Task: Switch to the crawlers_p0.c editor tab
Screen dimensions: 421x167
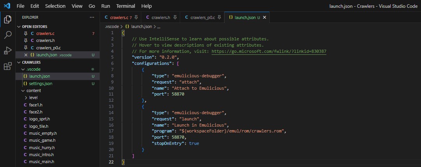Action: pyautogui.click(x=203, y=17)
